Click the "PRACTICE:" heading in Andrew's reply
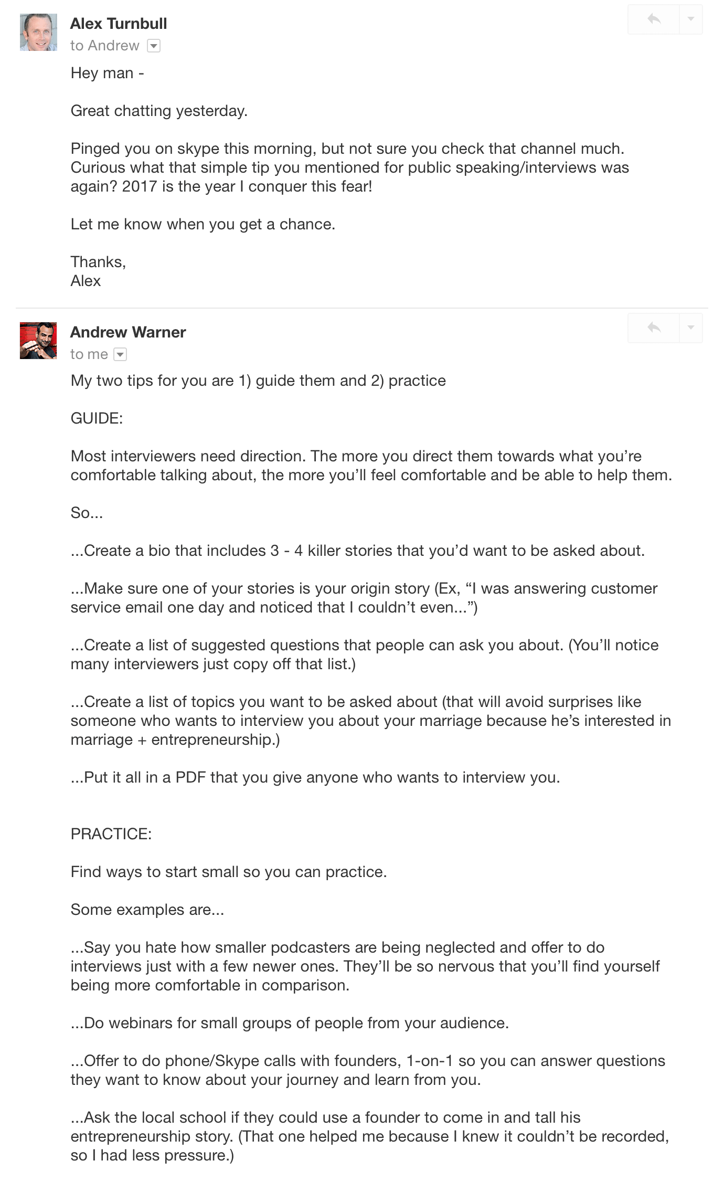This screenshot has height=1182, width=724. 111,834
